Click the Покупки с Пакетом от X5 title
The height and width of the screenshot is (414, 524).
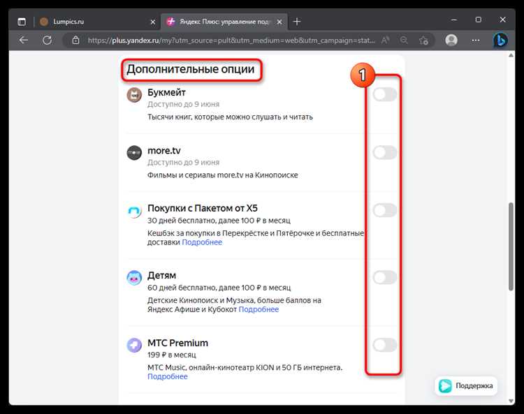tap(203, 208)
